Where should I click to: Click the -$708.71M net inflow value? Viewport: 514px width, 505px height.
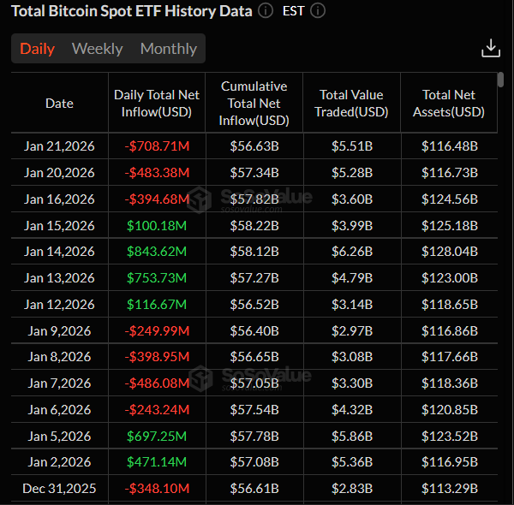(157, 146)
